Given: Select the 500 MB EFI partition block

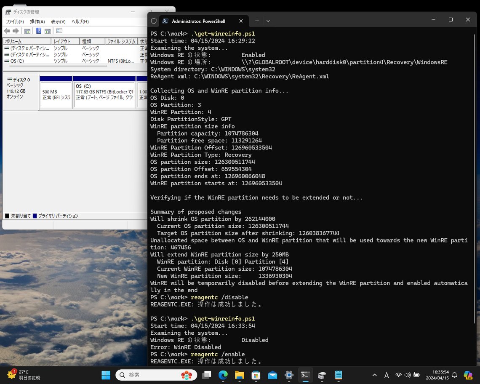Looking at the screenshot, I should 56,95.
